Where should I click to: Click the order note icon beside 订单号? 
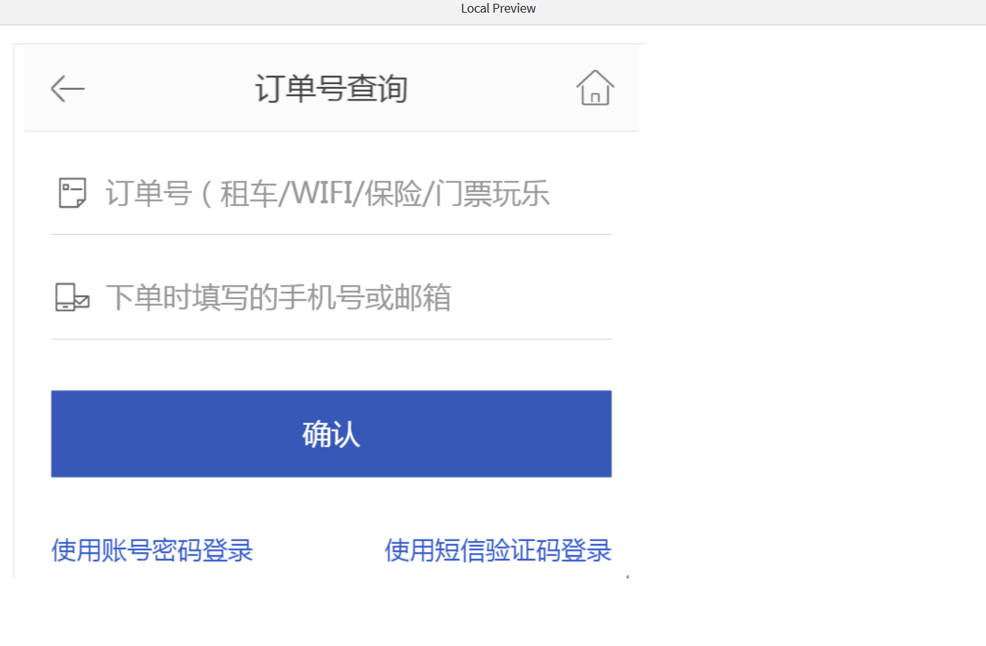[72, 194]
